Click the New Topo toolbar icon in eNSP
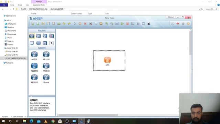220x124 pixels. pyautogui.click(x=32, y=24)
